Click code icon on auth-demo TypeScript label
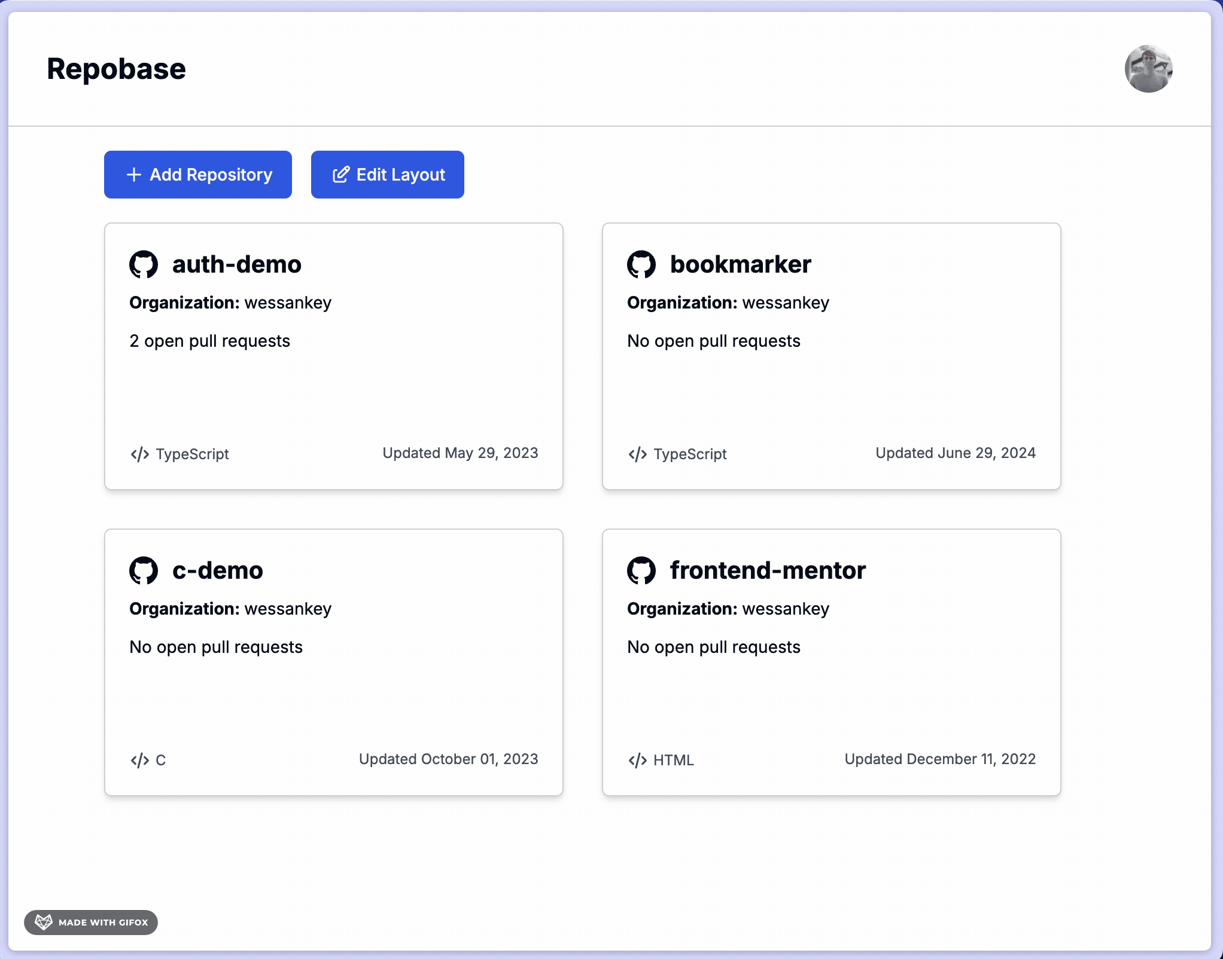 click(140, 454)
